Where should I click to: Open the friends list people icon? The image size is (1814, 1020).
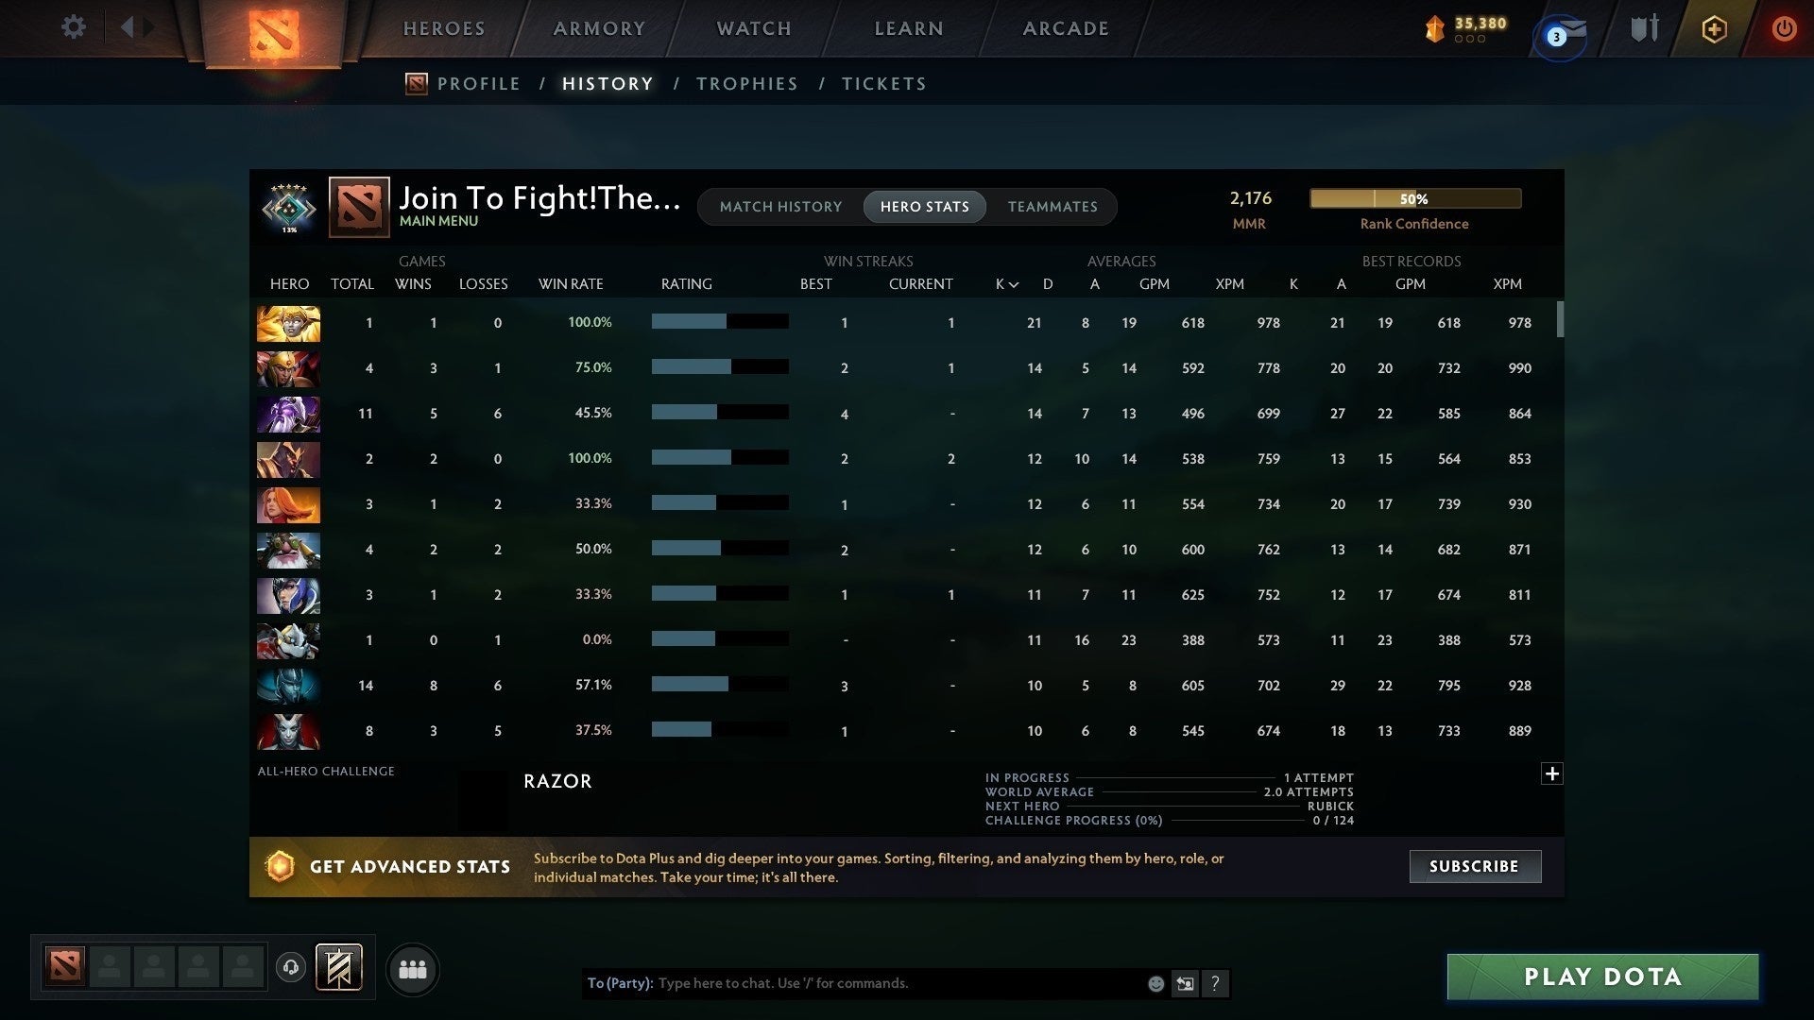click(x=412, y=969)
